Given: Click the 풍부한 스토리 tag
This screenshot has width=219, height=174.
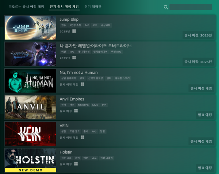Looking at the screenshot, I should (x=122, y=78).
